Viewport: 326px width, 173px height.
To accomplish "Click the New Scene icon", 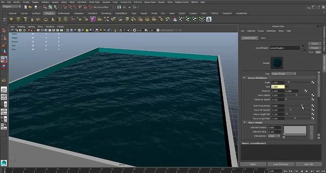I will (x=26, y=7).
